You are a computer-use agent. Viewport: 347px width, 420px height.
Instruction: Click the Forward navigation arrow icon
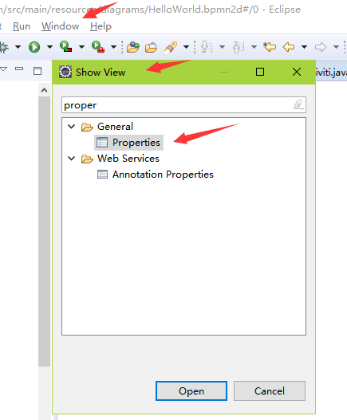[321, 47]
